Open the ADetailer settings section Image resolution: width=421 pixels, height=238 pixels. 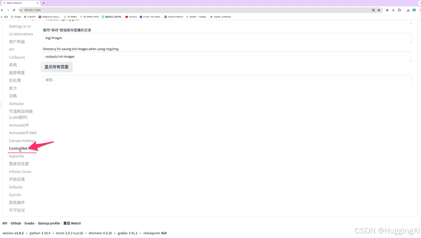pyautogui.click(x=17, y=104)
